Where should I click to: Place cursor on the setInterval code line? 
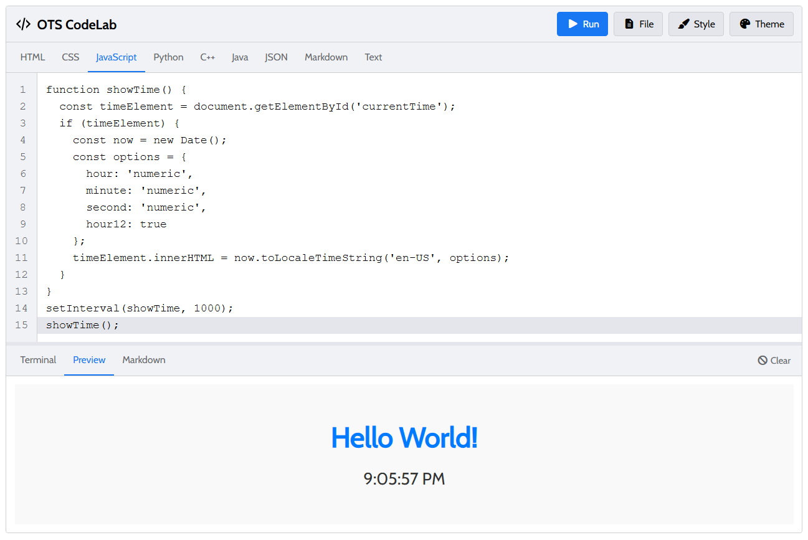(x=139, y=308)
